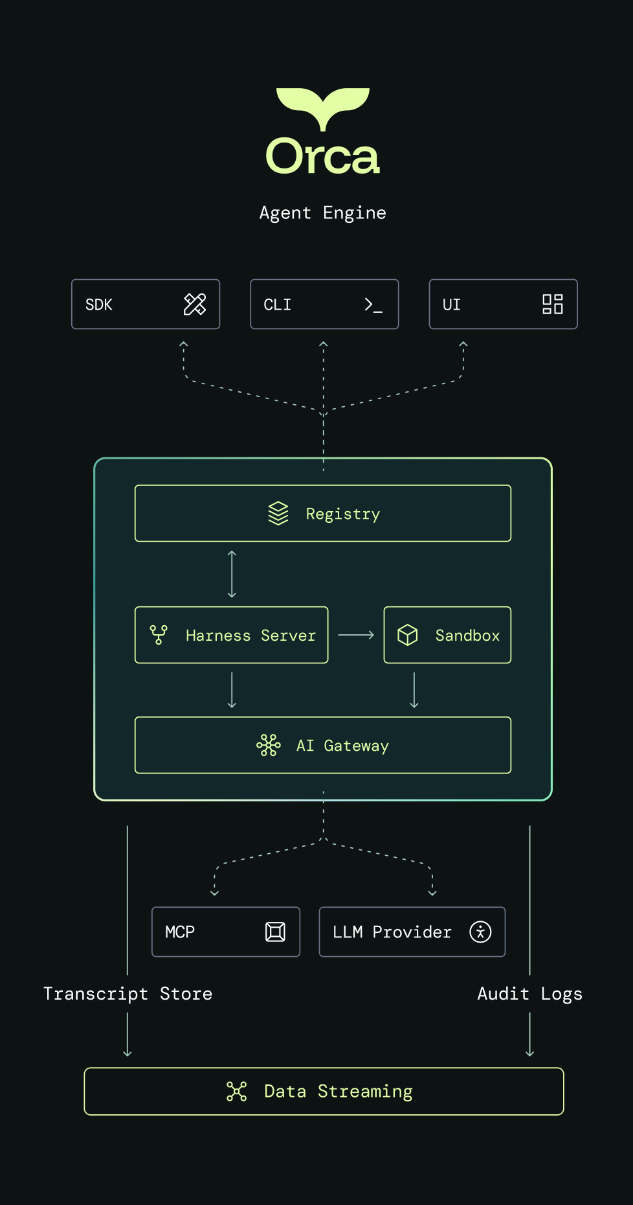633x1205 pixels.
Task: Click the 'AI Gateway' label text
Action: click(342, 746)
